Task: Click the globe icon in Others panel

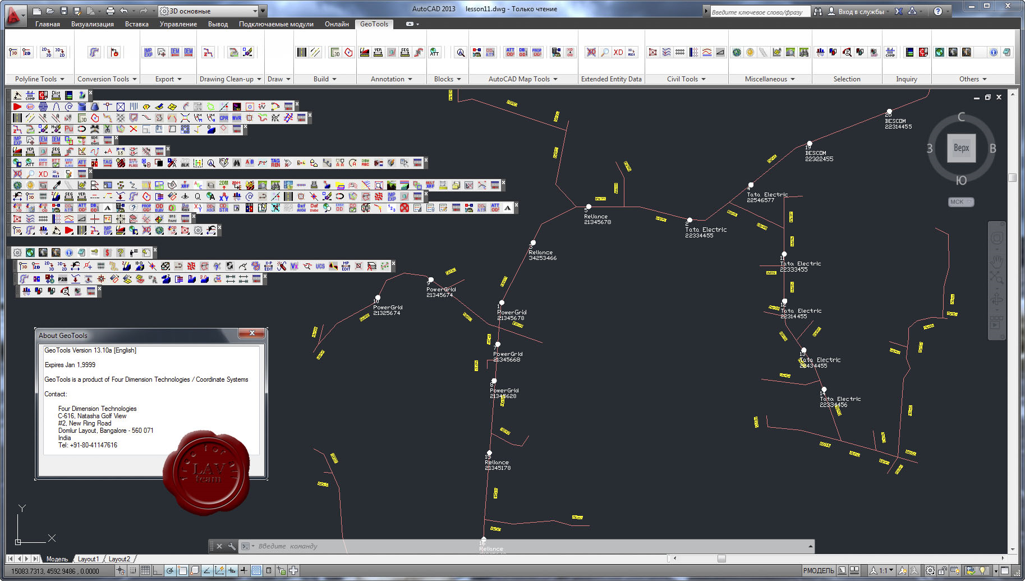Action: click(x=940, y=52)
